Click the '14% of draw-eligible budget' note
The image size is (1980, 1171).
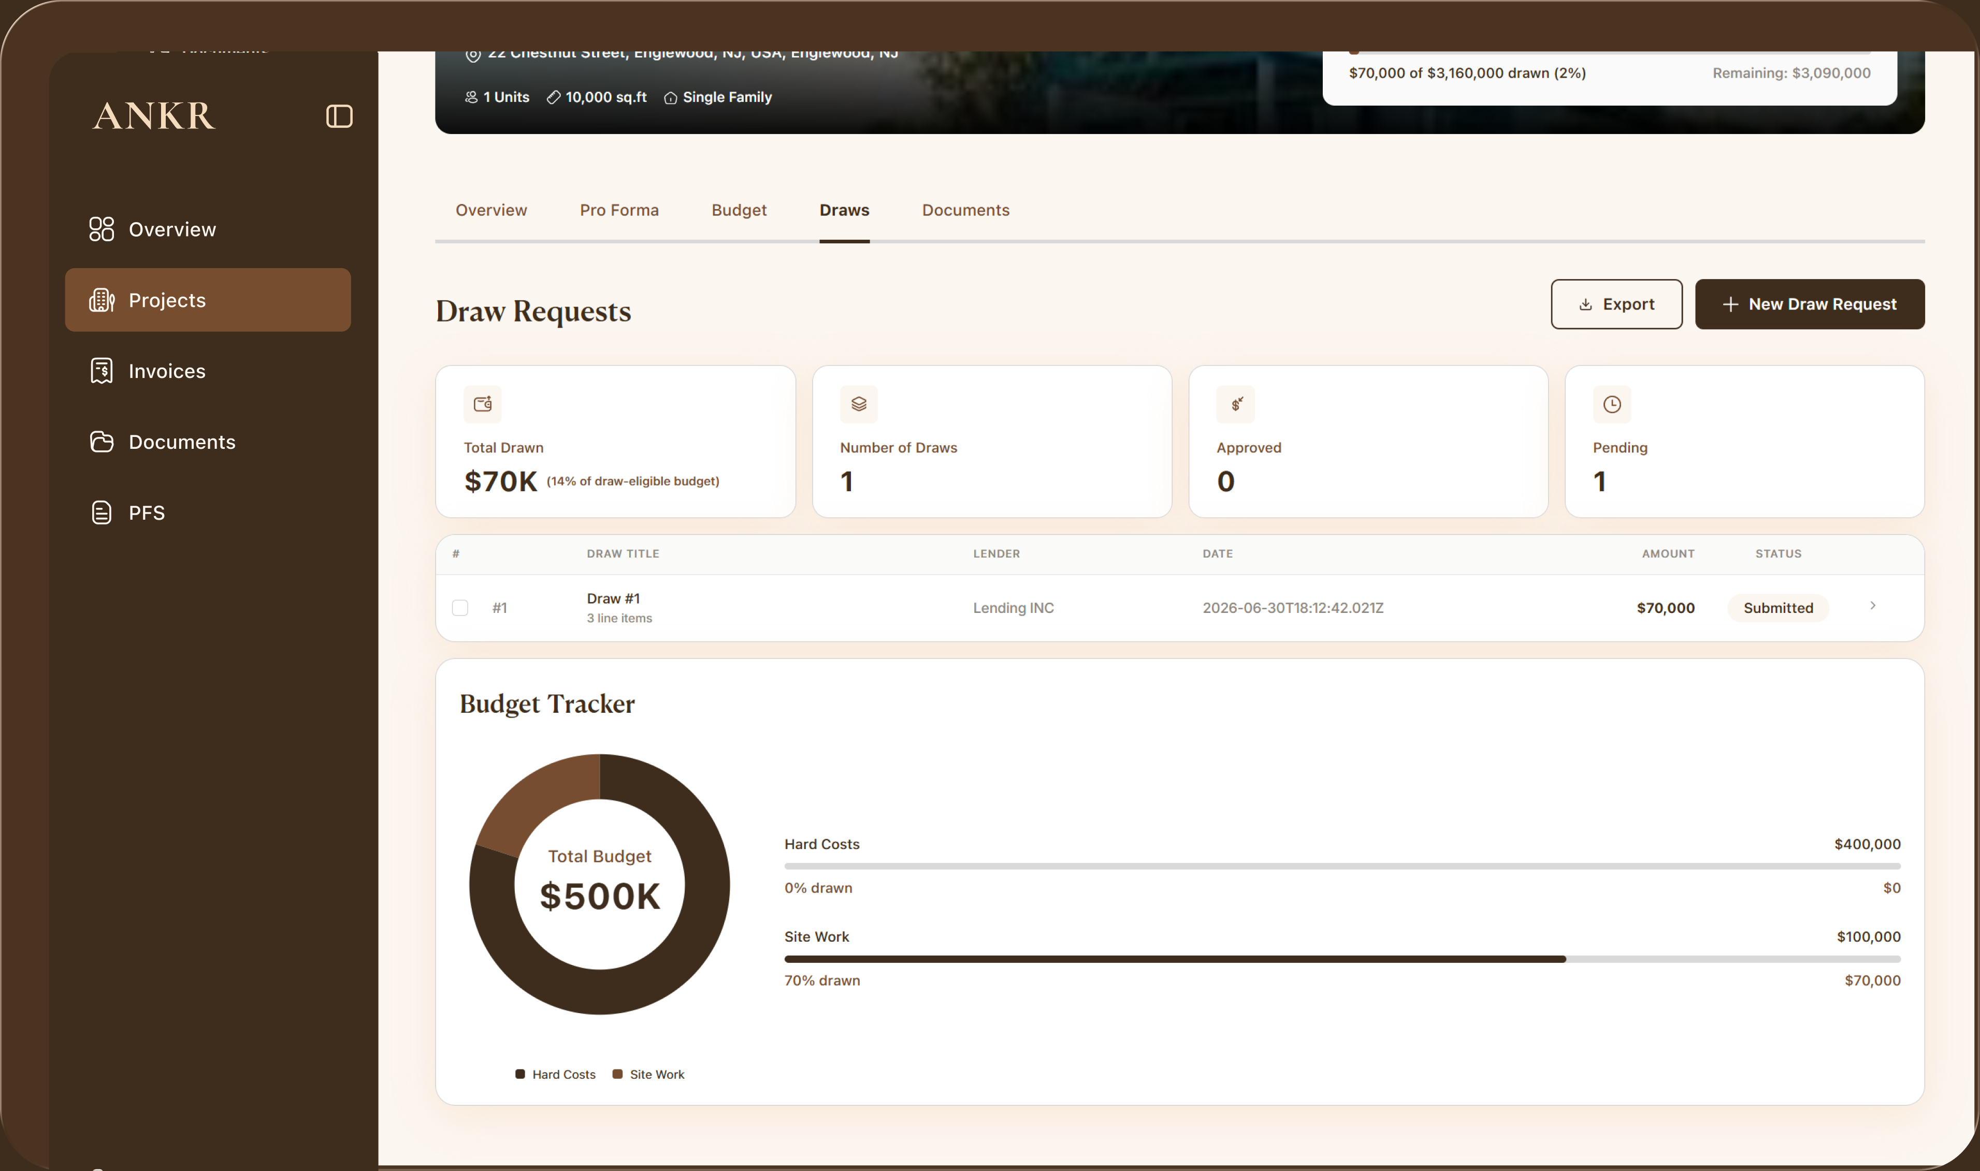pos(632,481)
